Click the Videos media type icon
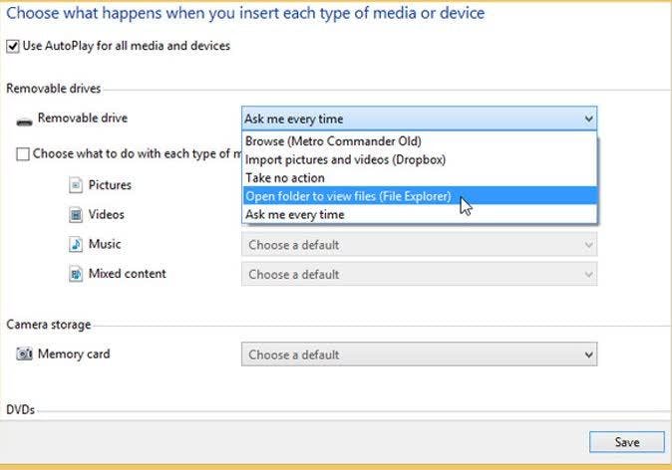The image size is (672, 470). click(x=76, y=215)
